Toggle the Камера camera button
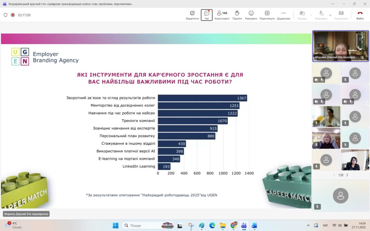This screenshot has height=231, width=370. [x=302, y=15]
